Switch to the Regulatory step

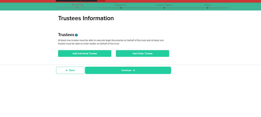(x=121, y=5)
